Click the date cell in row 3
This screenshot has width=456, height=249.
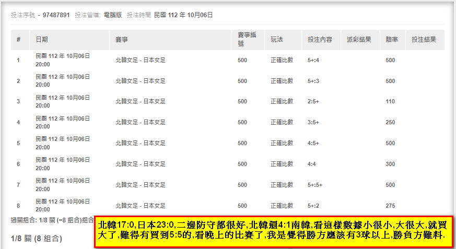(x=63, y=102)
